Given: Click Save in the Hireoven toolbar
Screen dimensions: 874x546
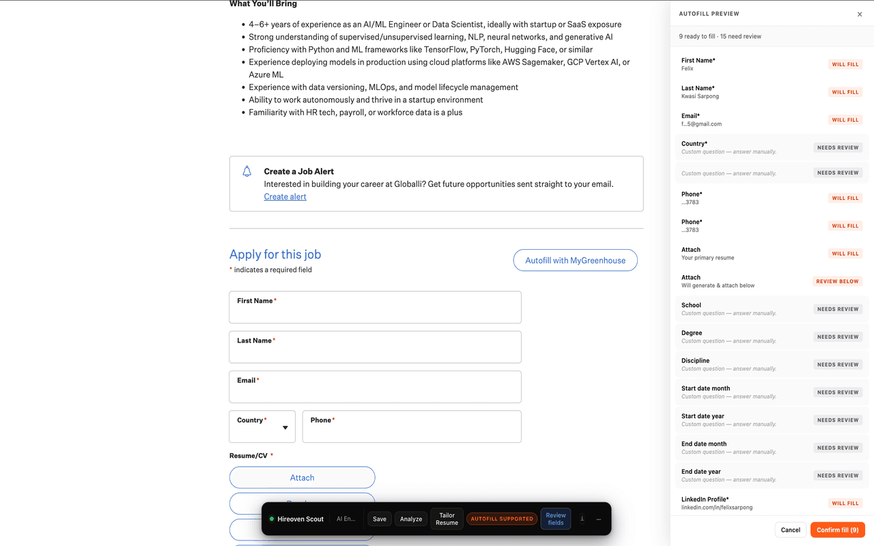Looking at the screenshot, I should click(x=380, y=519).
